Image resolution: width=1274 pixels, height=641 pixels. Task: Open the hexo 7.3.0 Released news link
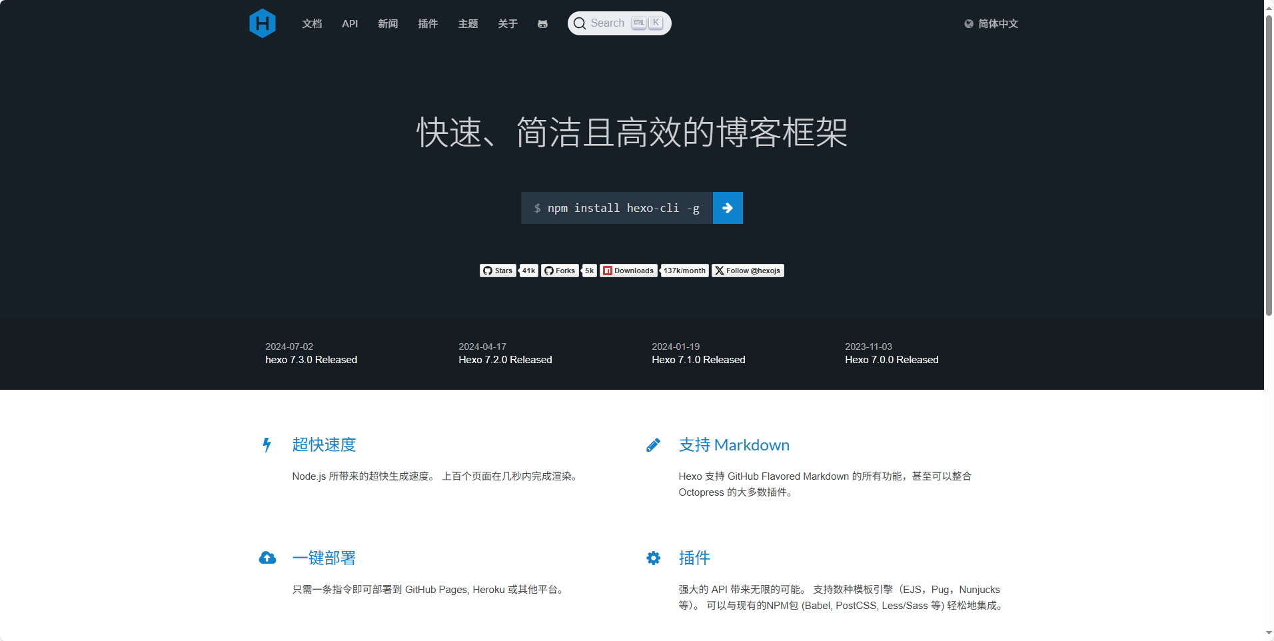(x=311, y=360)
